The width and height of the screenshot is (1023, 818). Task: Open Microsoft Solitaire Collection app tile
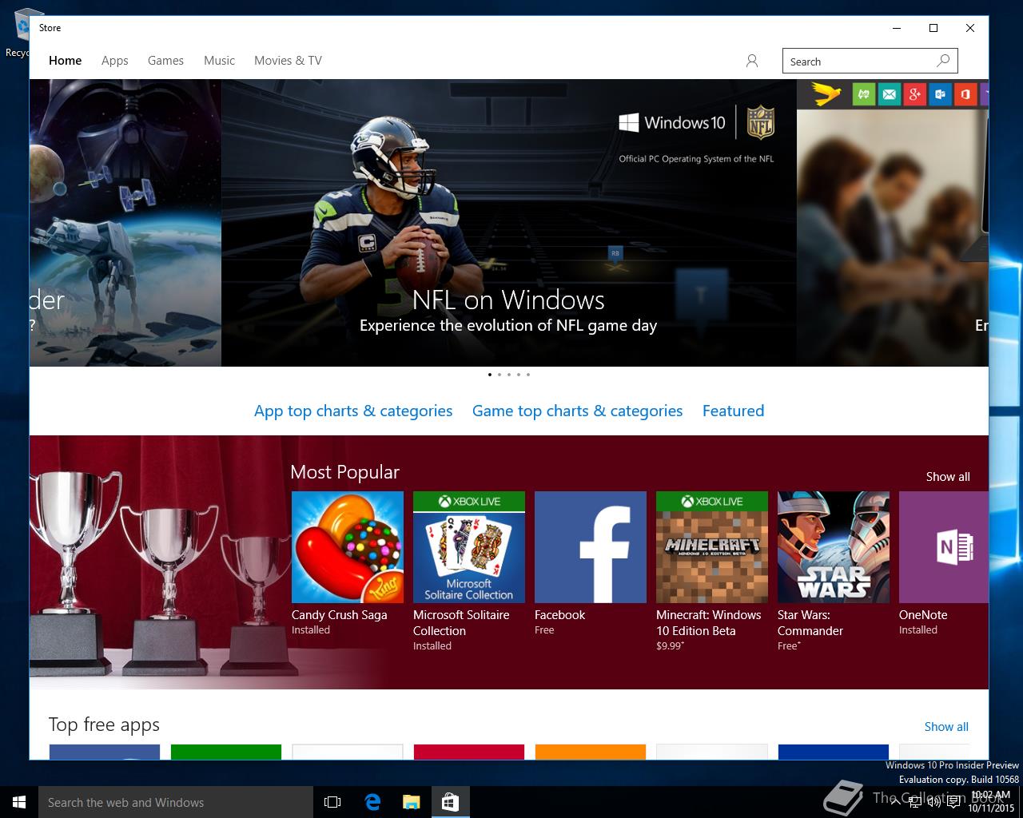click(x=469, y=547)
